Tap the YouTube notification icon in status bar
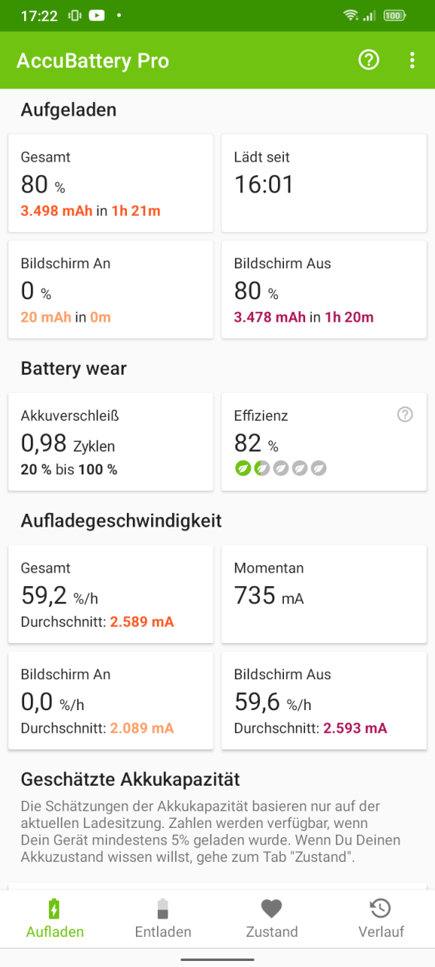The height and width of the screenshot is (967, 435). tap(97, 15)
